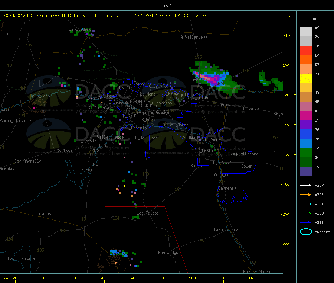Click the SAN_RAFAEL city label
Image resolution: width=334 pixels, height=283 pixels.
pyautogui.click(x=136, y=101)
